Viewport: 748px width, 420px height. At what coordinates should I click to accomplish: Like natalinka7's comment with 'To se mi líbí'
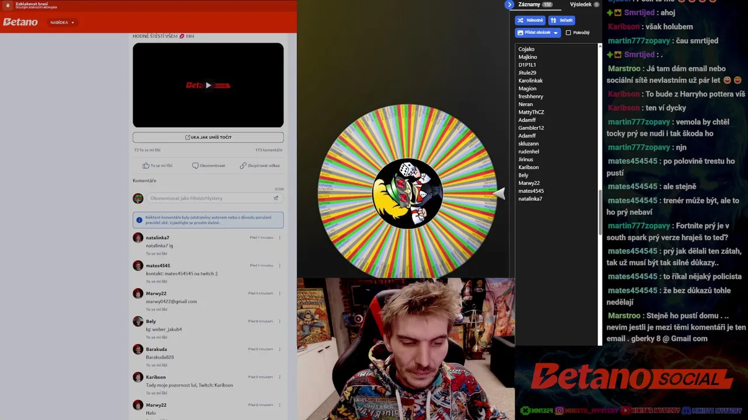point(157,254)
